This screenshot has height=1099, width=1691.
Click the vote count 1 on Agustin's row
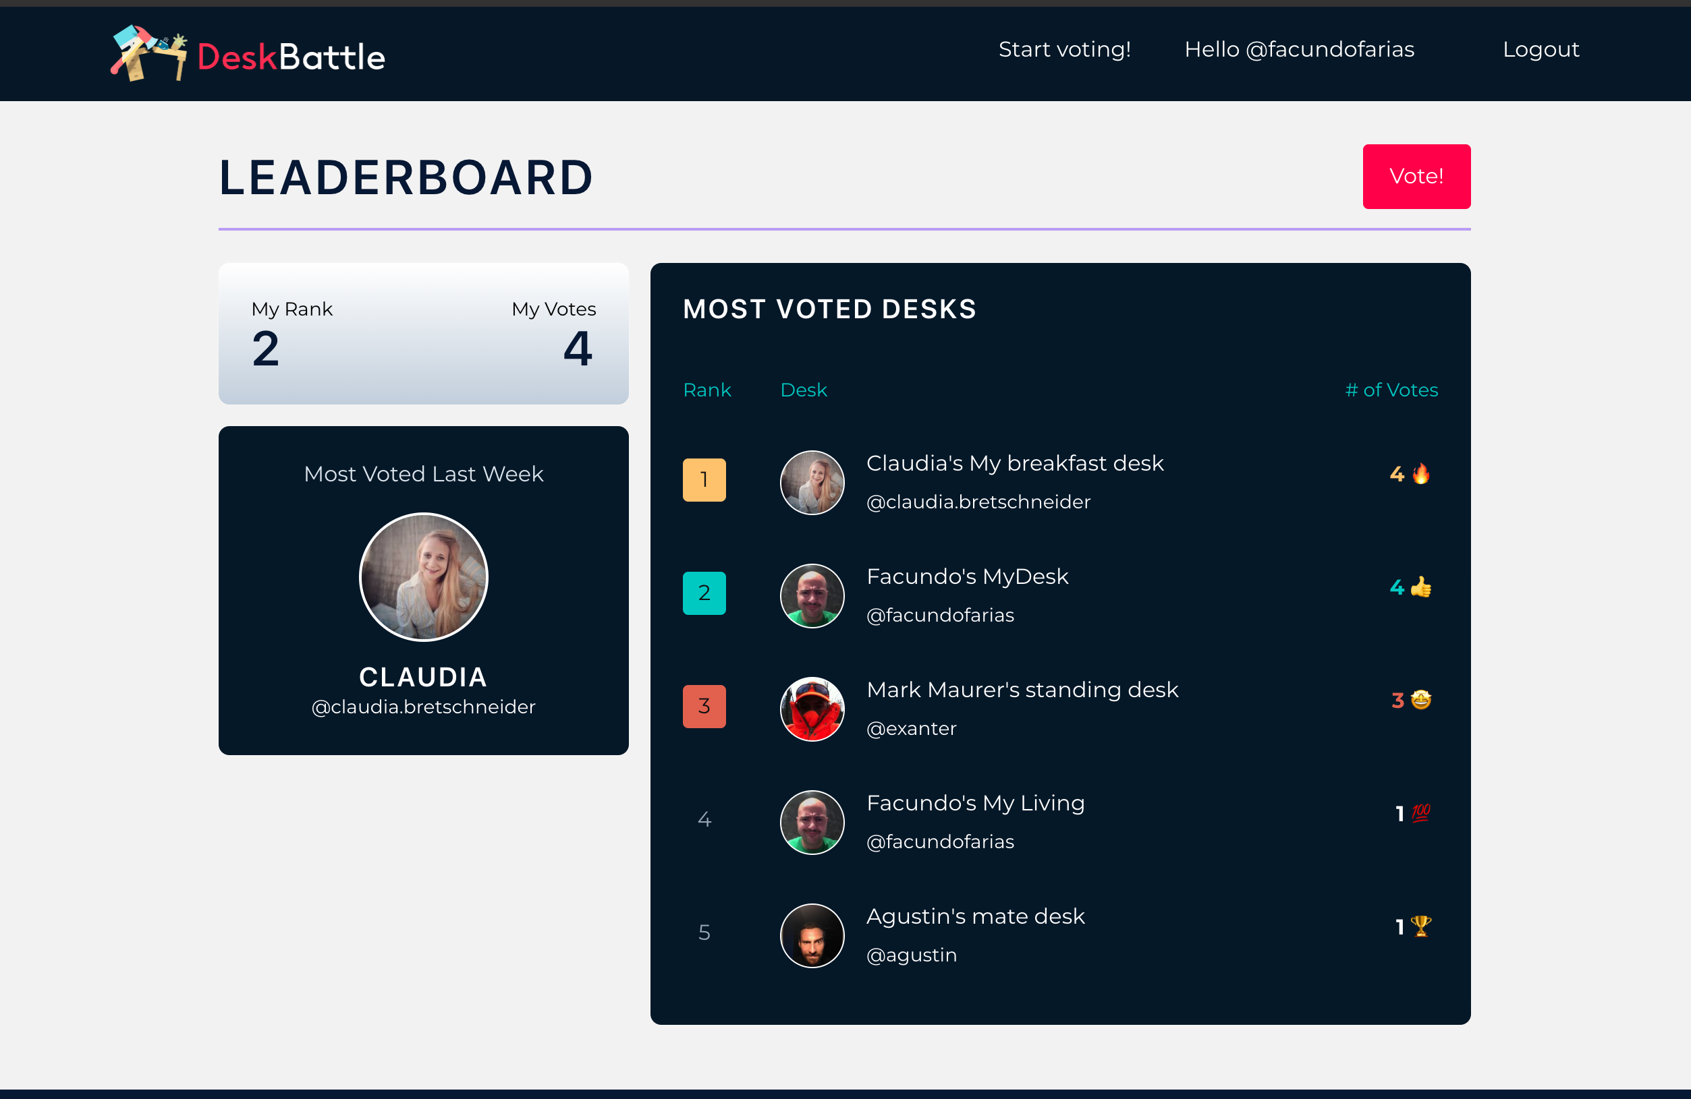[1399, 927]
